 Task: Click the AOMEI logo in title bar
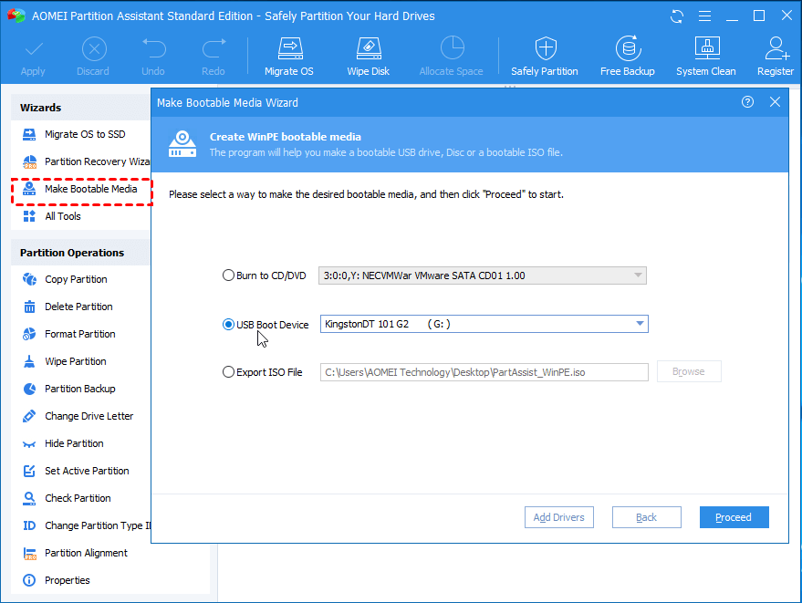point(16,16)
